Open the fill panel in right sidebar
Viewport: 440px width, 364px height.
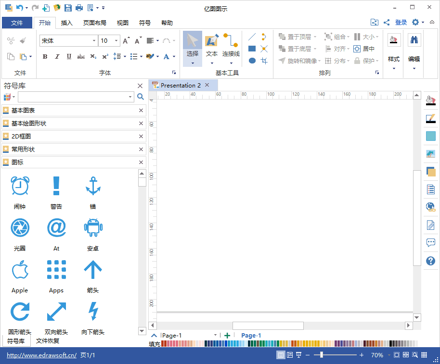[431, 100]
